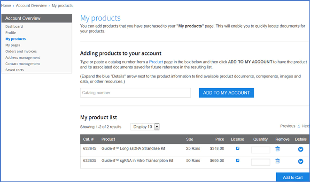Go to page 1 in pagination
This screenshot has width=310, height=182.
click(299, 126)
